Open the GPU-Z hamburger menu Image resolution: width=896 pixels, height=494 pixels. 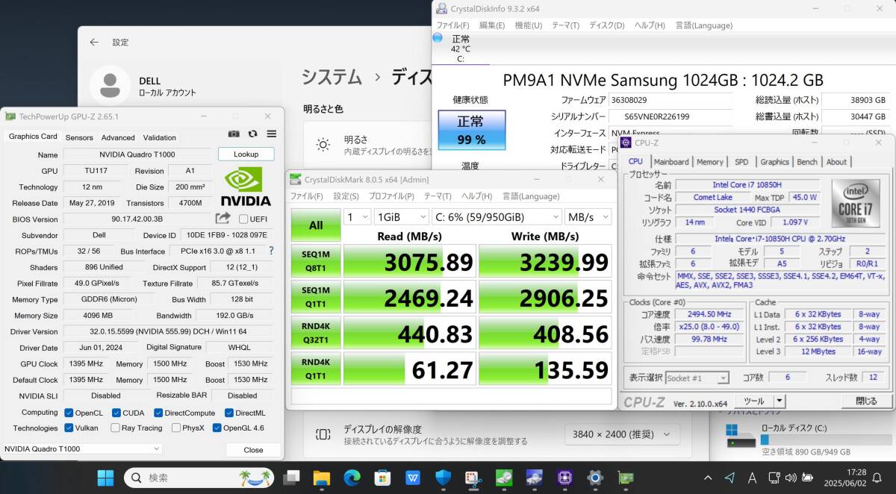click(272, 134)
